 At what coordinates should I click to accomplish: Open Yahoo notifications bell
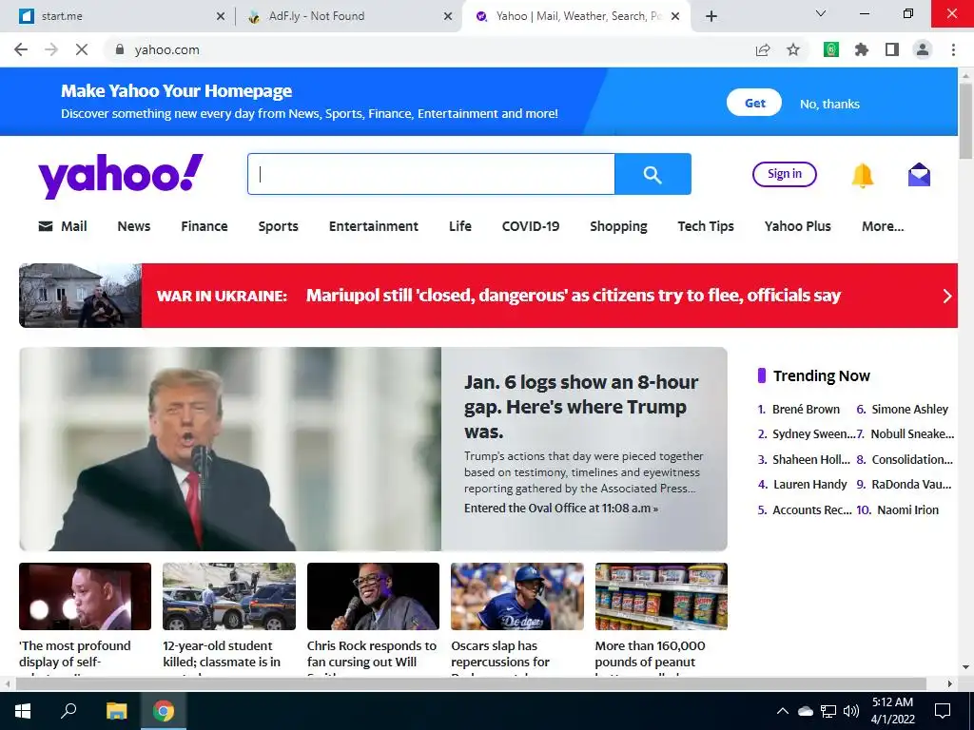pyautogui.click(x=862, y=176)
